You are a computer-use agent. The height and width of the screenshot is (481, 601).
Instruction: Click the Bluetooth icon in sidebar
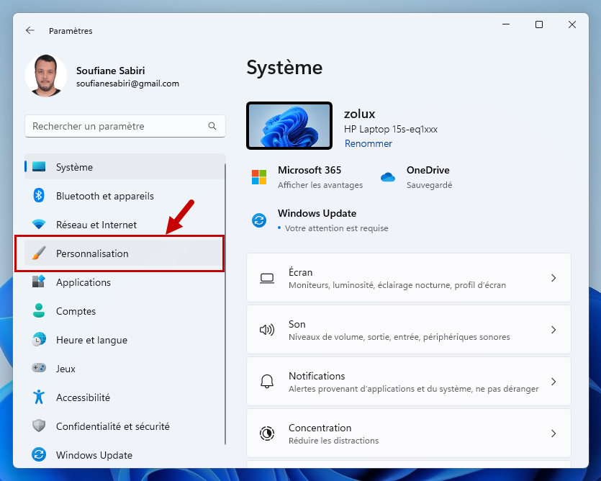point(39,195)
